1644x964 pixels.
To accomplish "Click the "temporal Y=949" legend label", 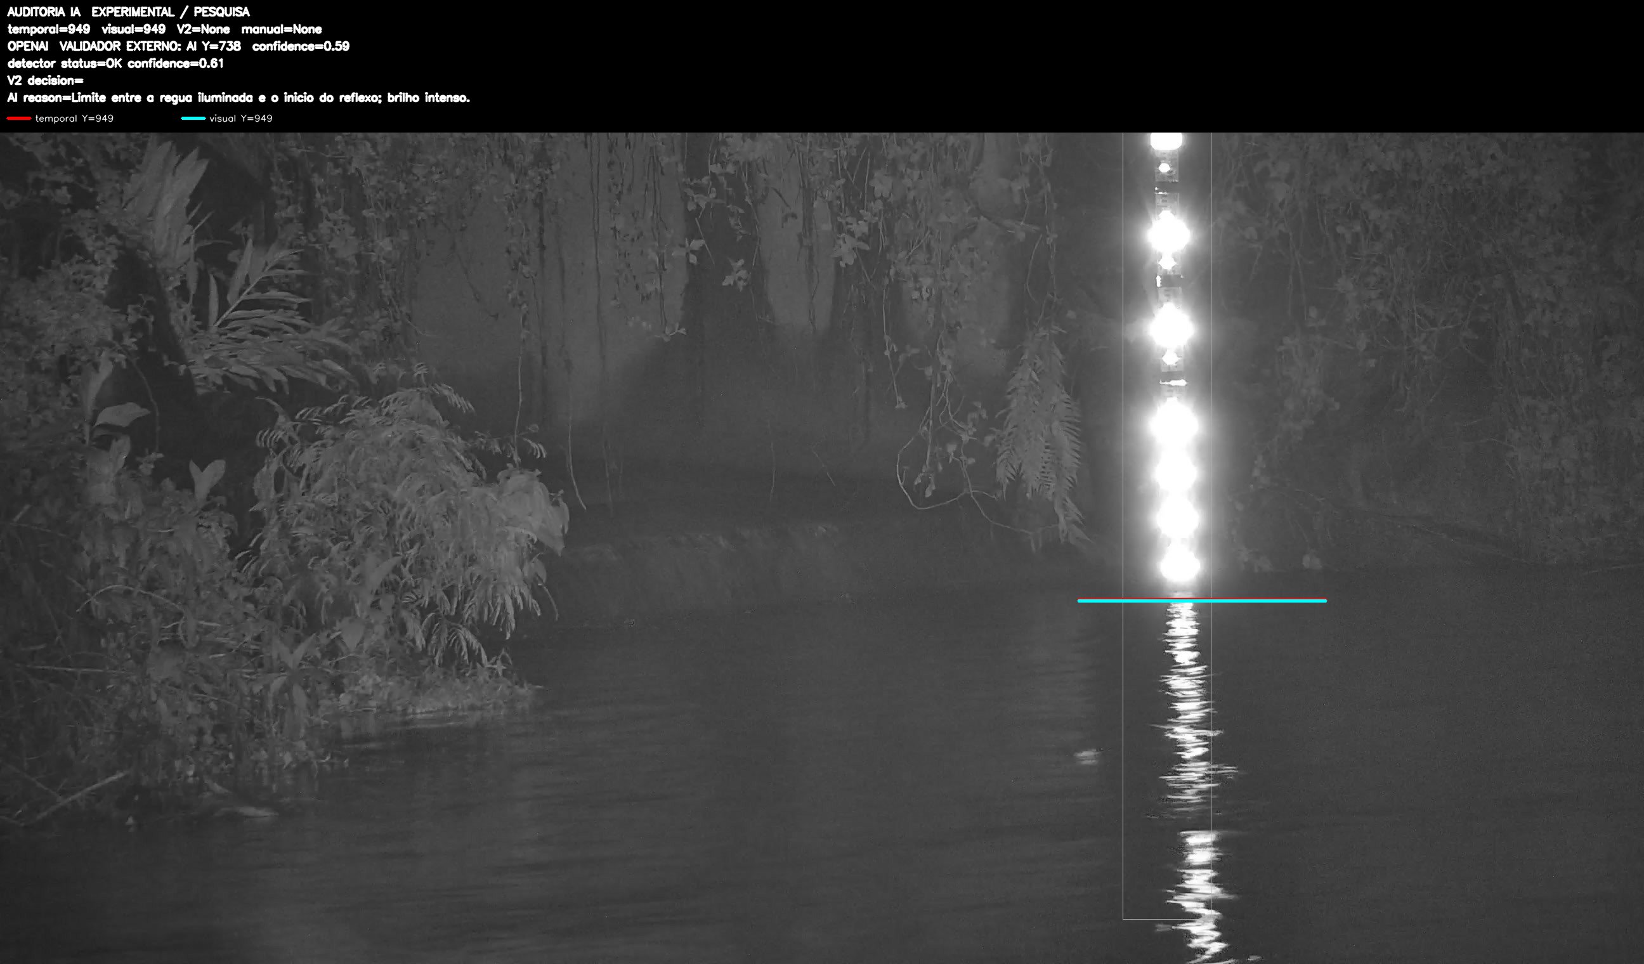I will (x=74, y=118).
